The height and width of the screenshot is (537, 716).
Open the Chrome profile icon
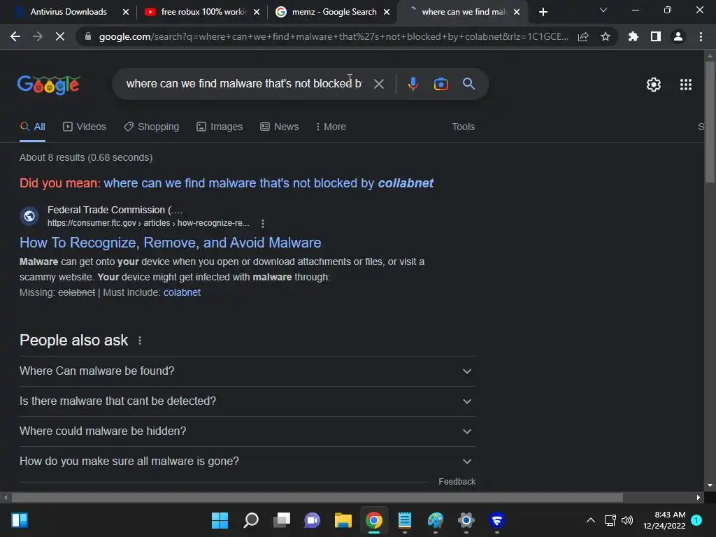coord(678,36)
